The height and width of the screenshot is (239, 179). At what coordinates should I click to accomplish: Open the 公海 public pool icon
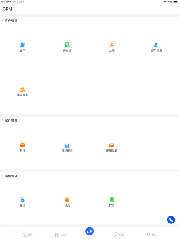(x=112, y=45)
